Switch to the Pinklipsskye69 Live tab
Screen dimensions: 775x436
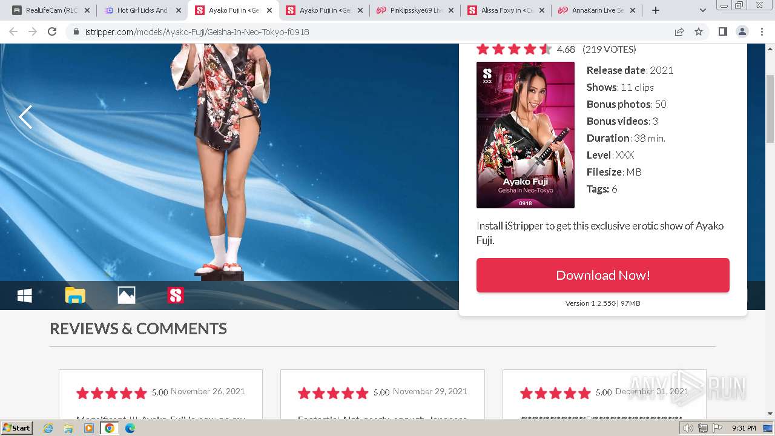tap(415, 10)
